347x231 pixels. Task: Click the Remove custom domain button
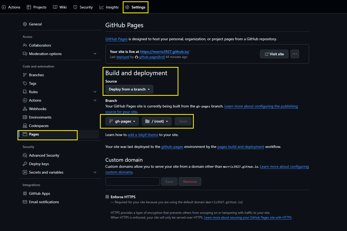[190, 182]
